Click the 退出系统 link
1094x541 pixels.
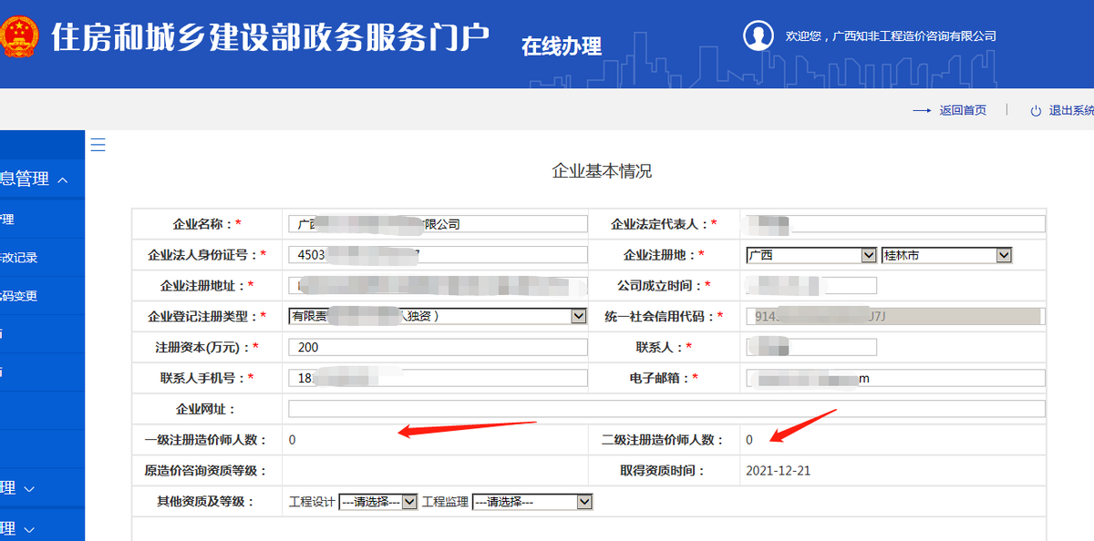click(x=1071, y=109)
